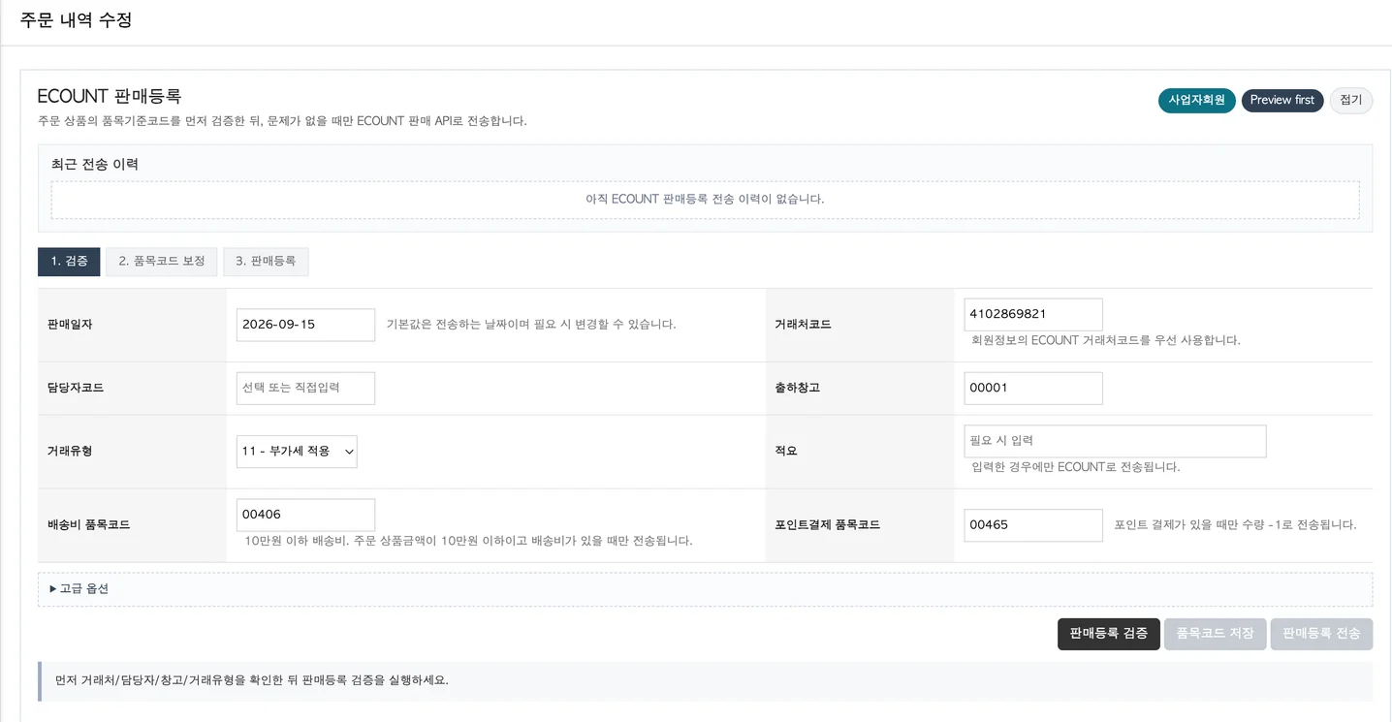1392x722 pixels.
Task: Click the 담당자코드 label
Action: [76, 388]
